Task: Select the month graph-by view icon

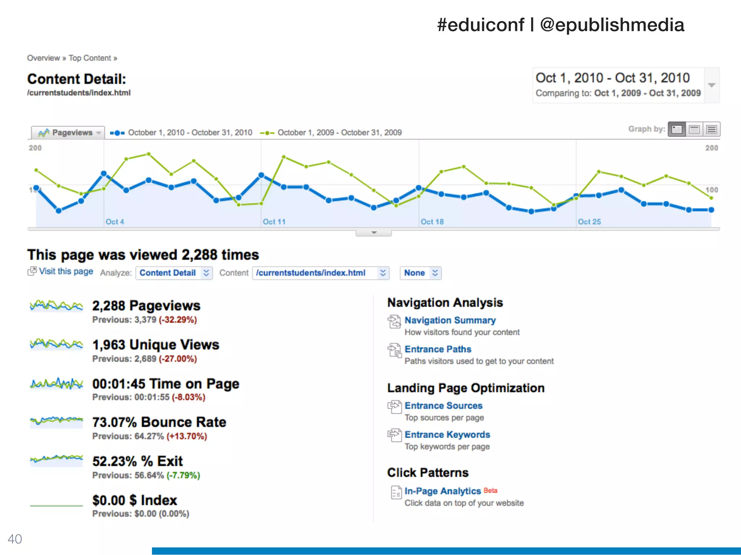Action: click(x=711, y=129)
